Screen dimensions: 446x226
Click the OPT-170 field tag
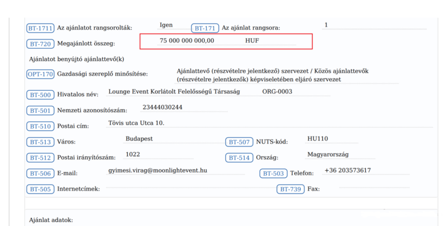click(x=41, y=74)
